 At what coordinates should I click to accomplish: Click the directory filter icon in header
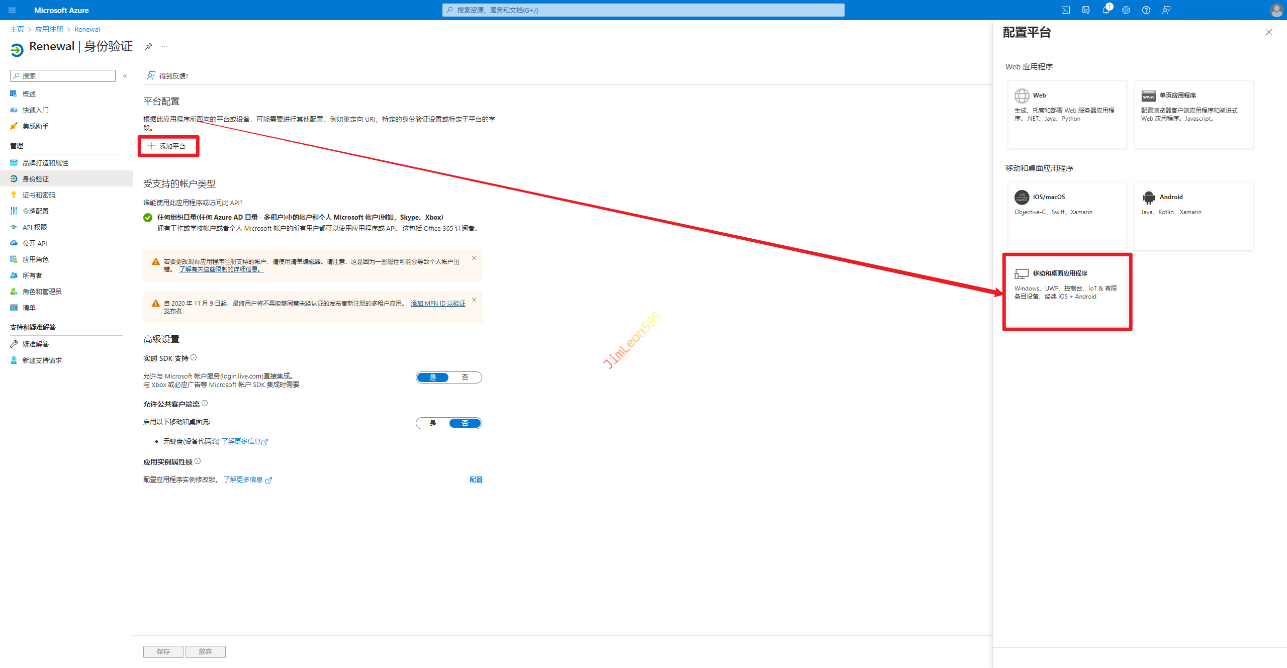[x=1086, y=10]
